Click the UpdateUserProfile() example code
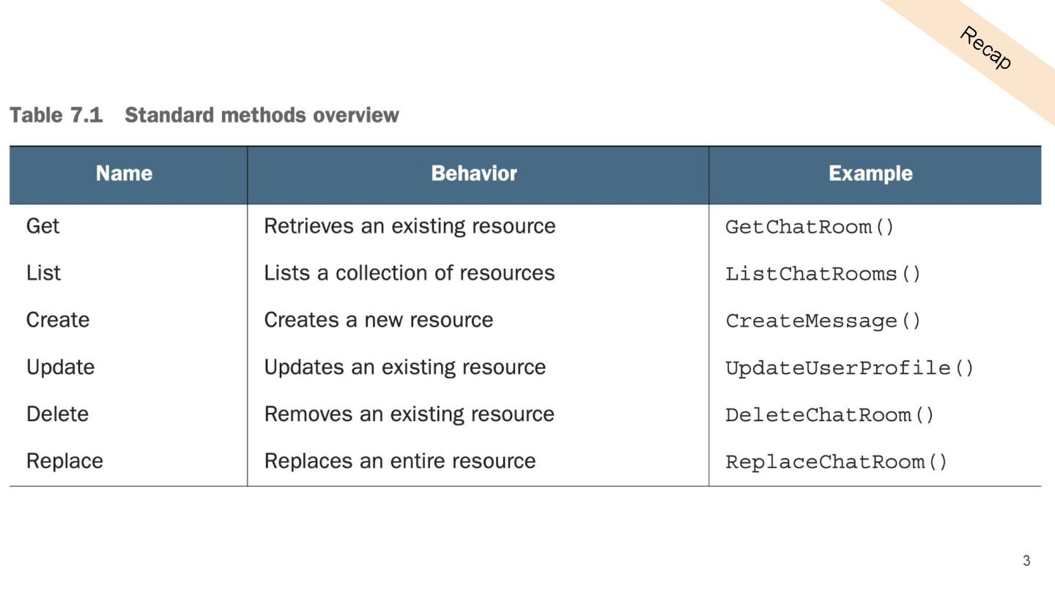This screenshot has height=593, width=1055. [850, 368]
